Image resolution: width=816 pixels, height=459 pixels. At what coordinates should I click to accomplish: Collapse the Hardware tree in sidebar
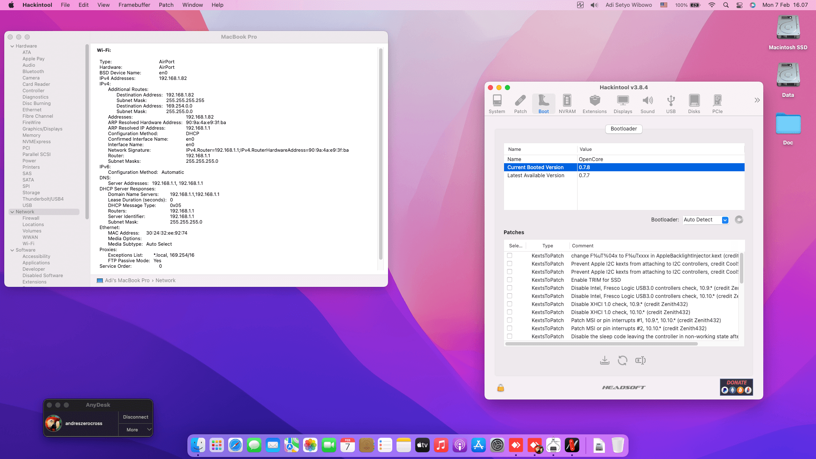coord(12,46)
